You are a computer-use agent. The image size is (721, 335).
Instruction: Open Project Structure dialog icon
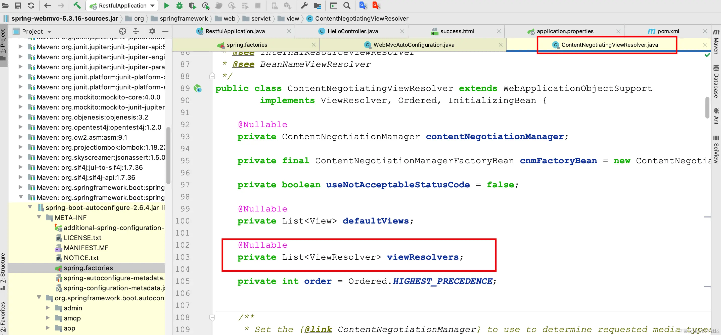pos(317,6)
